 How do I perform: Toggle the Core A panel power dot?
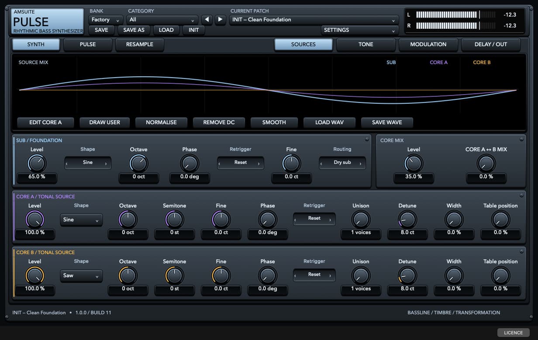pyautogui.click(x=521, y=196)
